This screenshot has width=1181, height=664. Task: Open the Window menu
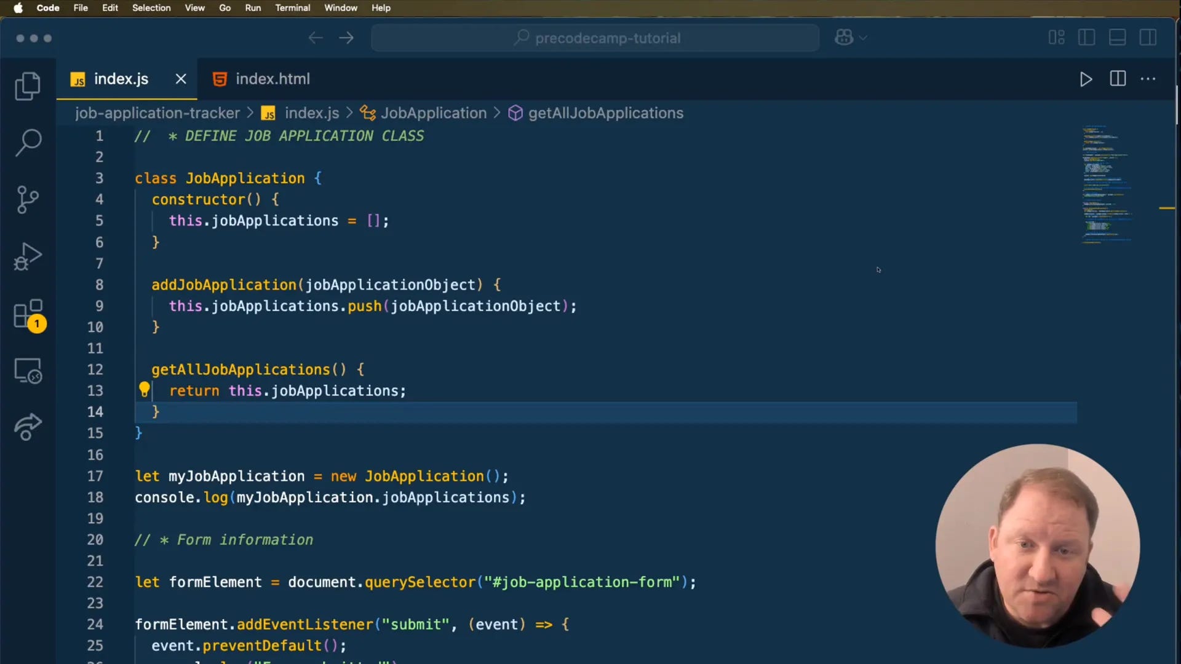pos(341,8)
